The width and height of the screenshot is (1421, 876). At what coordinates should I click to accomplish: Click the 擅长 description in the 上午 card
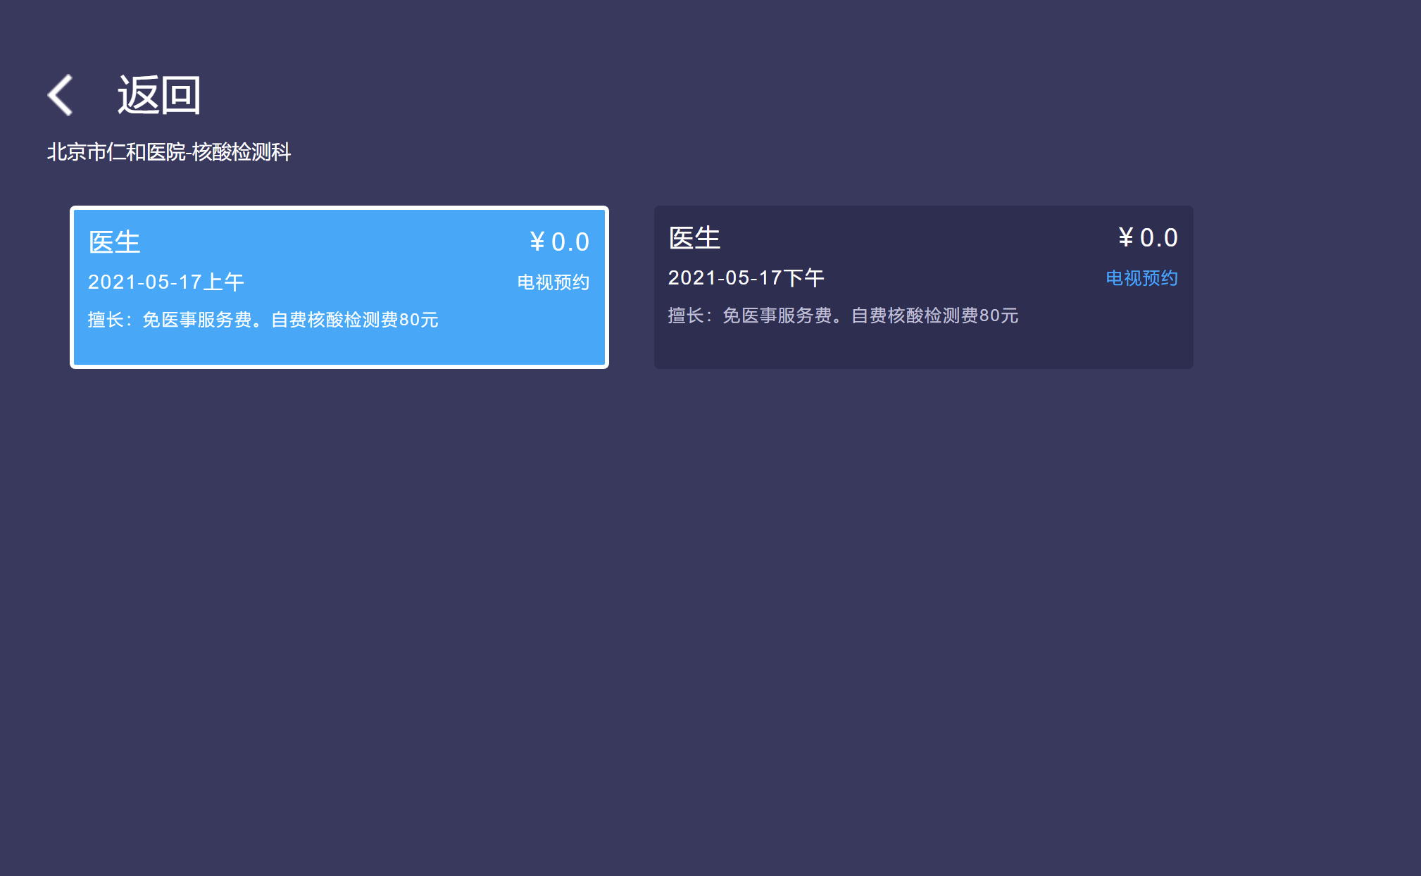[x=263, y=320]
